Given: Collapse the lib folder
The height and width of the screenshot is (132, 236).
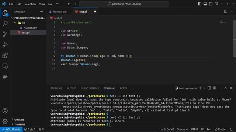Looking at the screenshot, I should [28, 23].
